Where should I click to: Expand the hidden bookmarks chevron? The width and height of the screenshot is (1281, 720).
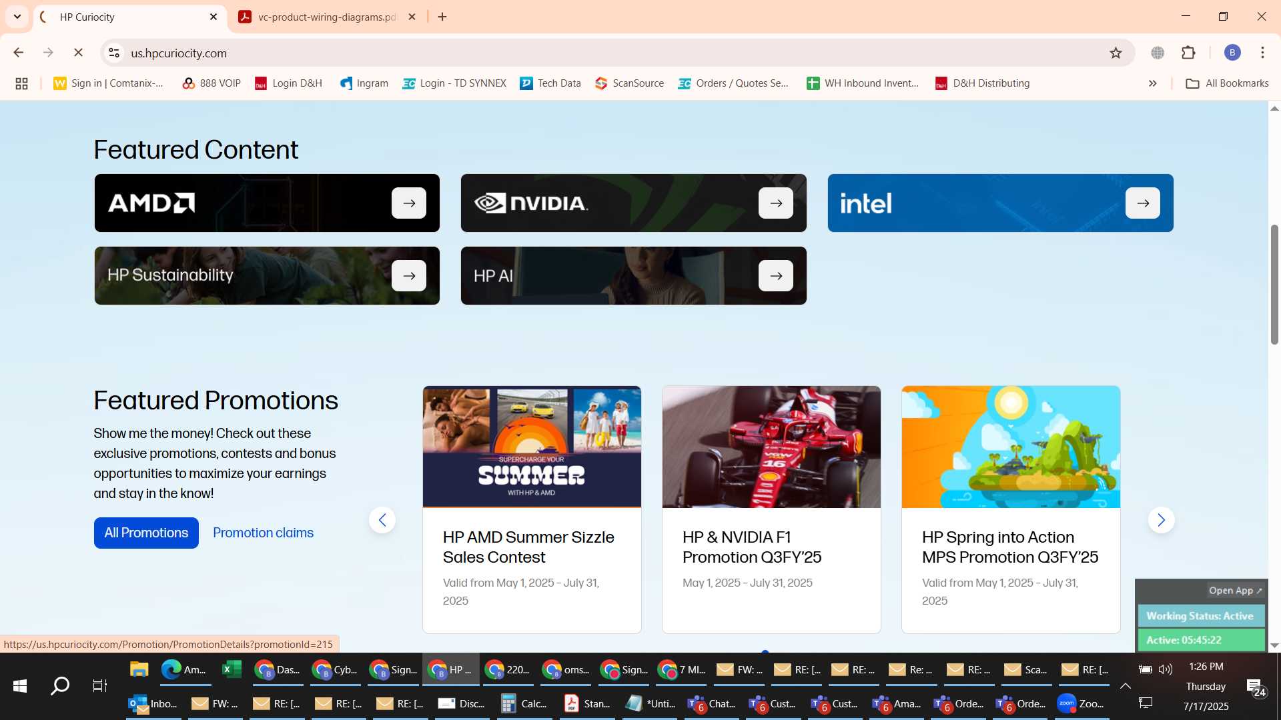point(1152,83)
